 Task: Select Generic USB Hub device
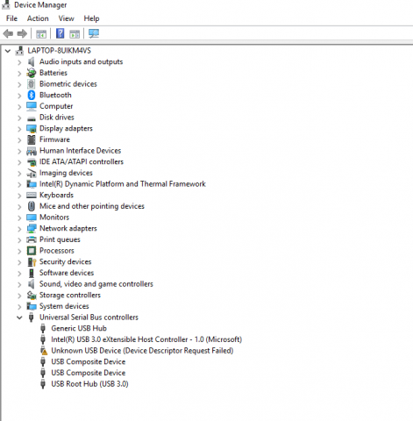79,328
